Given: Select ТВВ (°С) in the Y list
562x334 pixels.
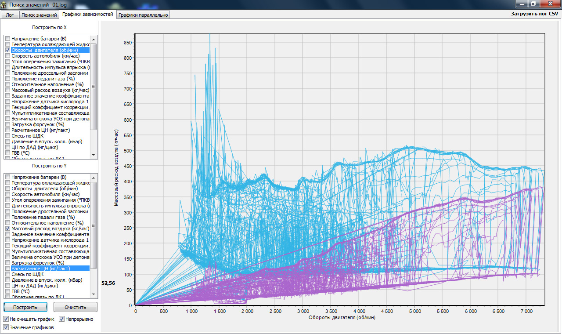Looking at the screenshot, I should click(20, 291).
